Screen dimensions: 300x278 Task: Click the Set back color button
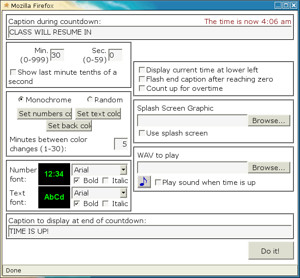69,126
